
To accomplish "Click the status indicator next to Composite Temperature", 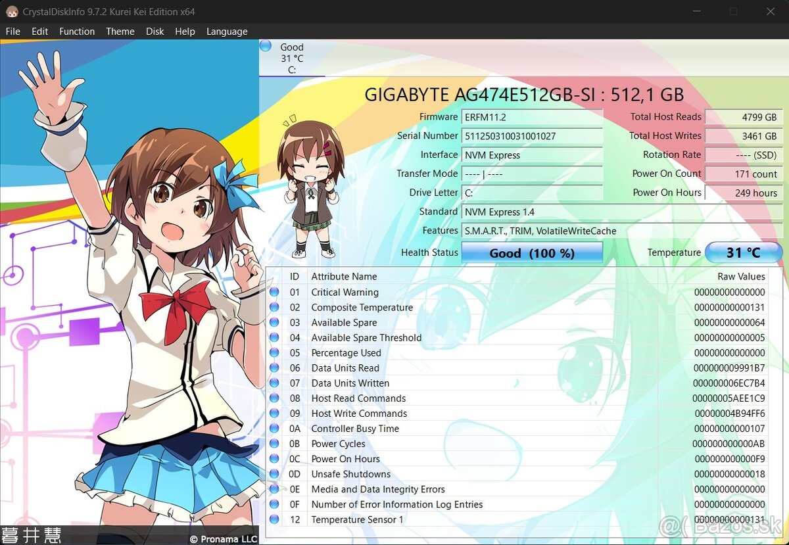I will coord(275,307).
